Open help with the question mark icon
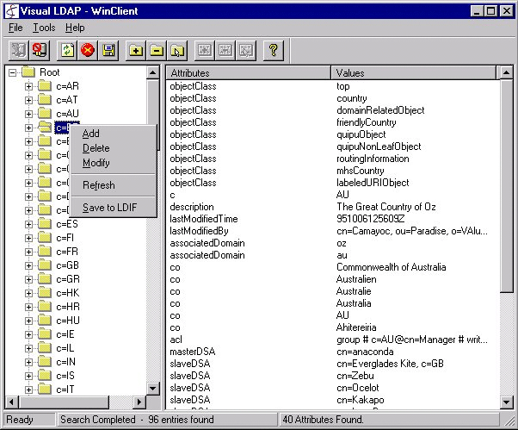Image resolution: width=518 pixels, height=430 pixels. pos(273,51)
